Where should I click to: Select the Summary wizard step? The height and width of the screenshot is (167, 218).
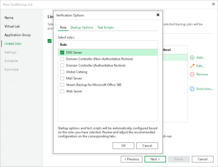(x=12, y=69)
